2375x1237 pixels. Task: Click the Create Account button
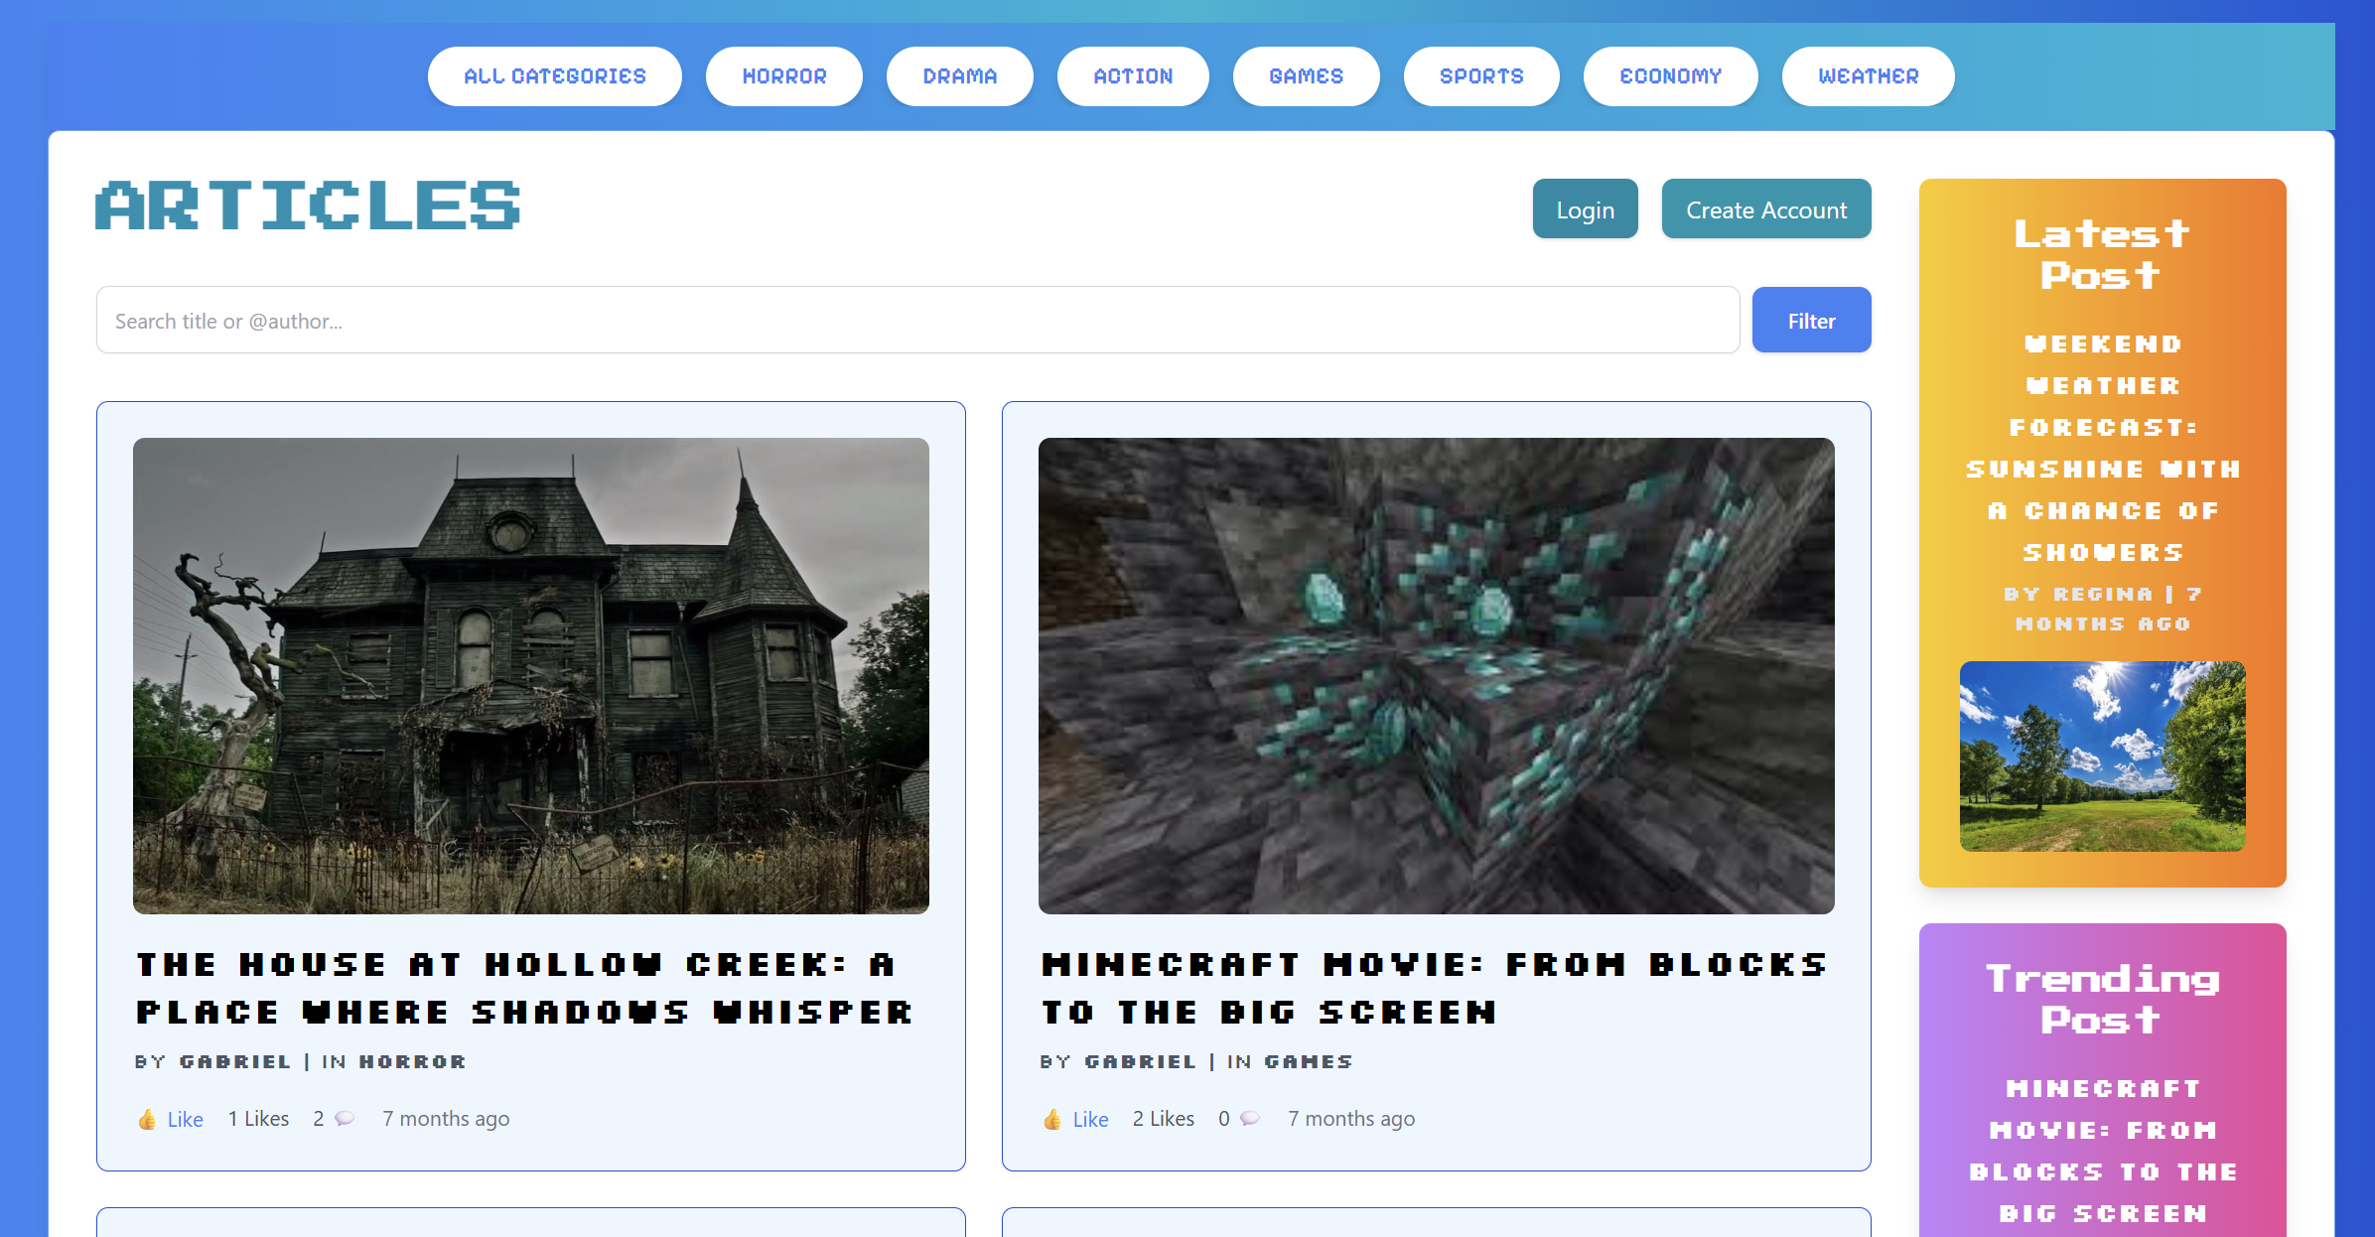click(x=1765, y=208)
